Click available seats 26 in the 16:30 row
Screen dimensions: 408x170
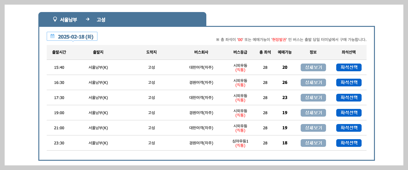pos(285,82)
